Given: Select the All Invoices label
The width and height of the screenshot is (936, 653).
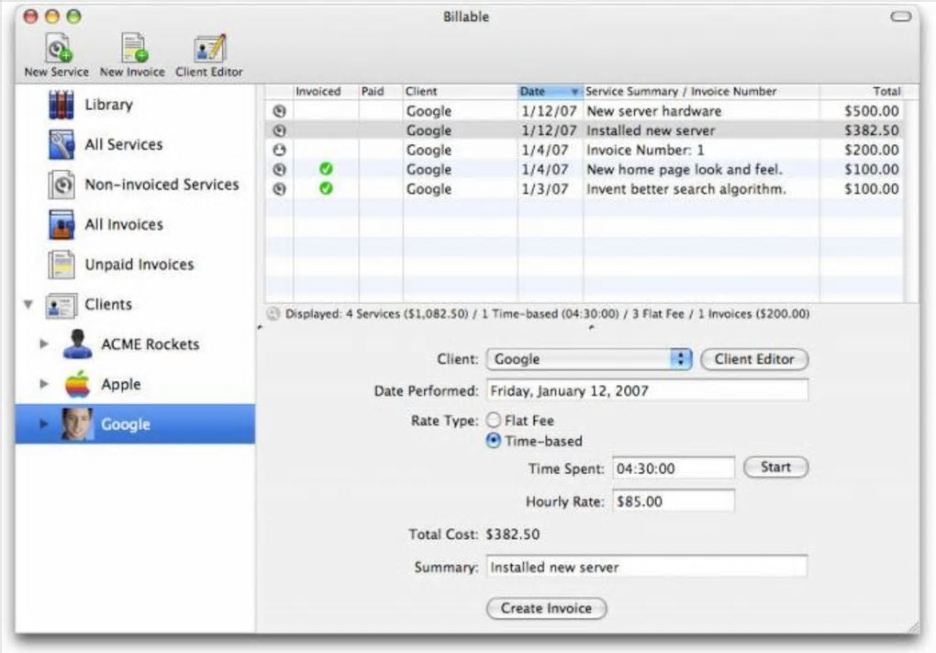Looking at the screenshot, I should (x=124, y=225).
